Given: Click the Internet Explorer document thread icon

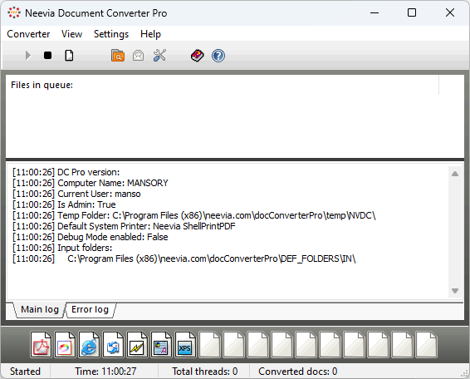Looking at the screenshot, I should 89,344.
